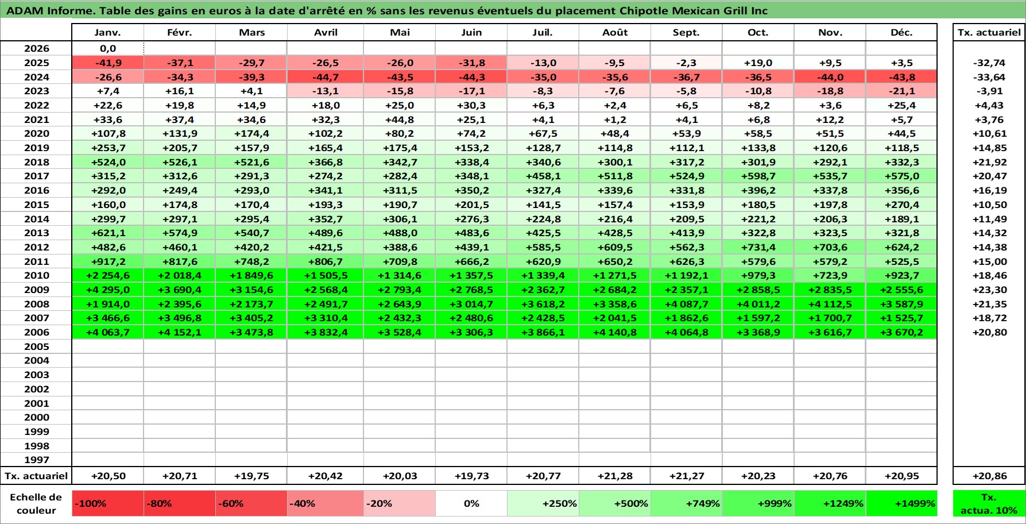
Task: Select the +4 152,1 cell in February 2006
Action: tap(180, 332)
